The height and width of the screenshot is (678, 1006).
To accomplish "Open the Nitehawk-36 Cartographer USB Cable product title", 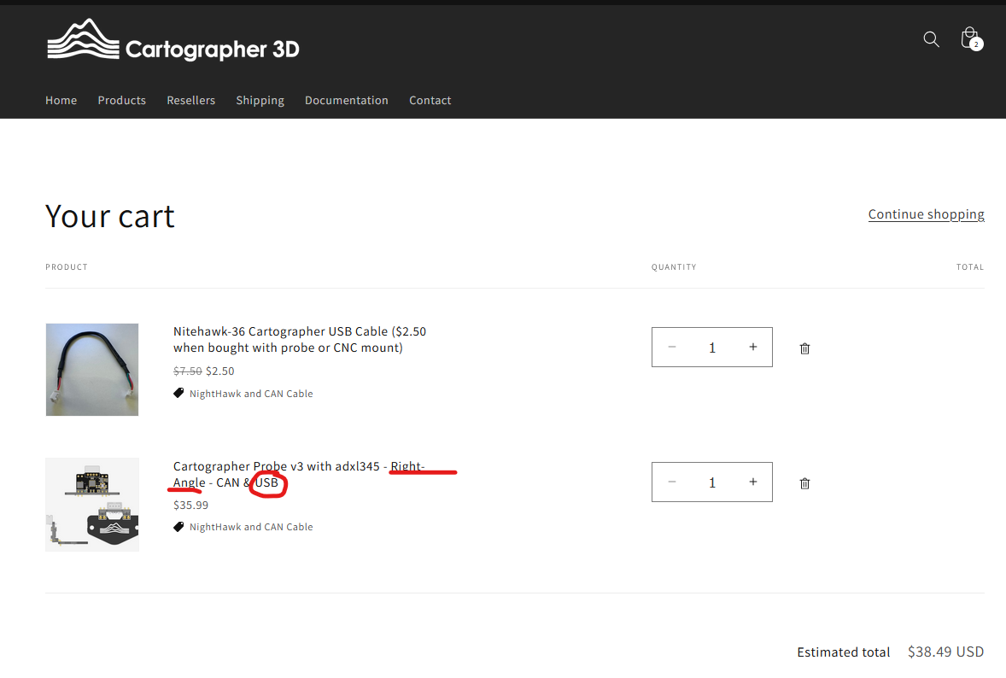I will tap(299, 339).
